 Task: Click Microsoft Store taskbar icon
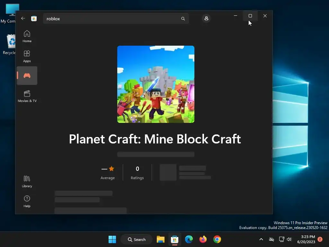coord(174,239)
